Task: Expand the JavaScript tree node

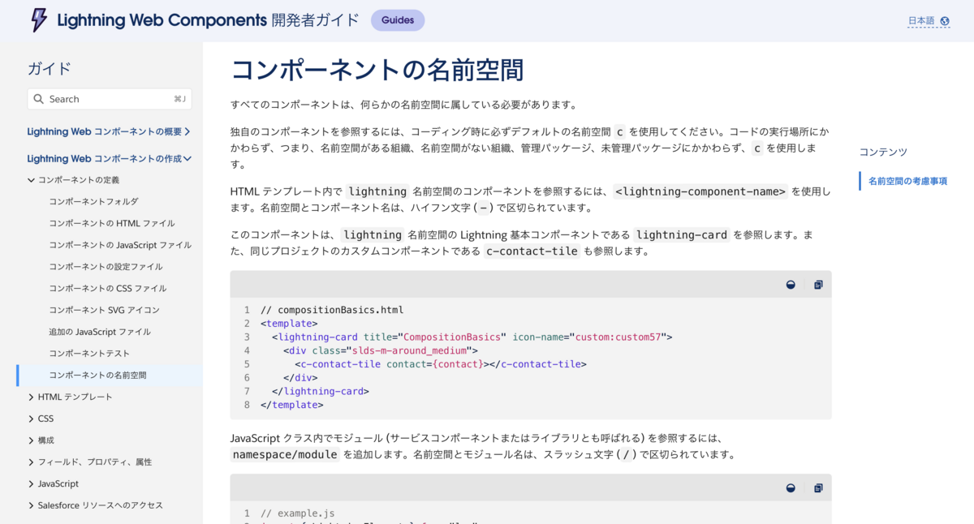Action: 31,484
